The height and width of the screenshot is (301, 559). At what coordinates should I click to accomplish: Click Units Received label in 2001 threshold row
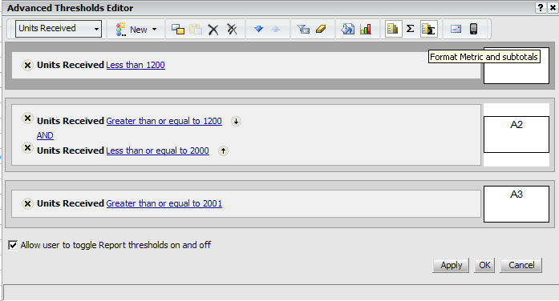tap(71, 203)
